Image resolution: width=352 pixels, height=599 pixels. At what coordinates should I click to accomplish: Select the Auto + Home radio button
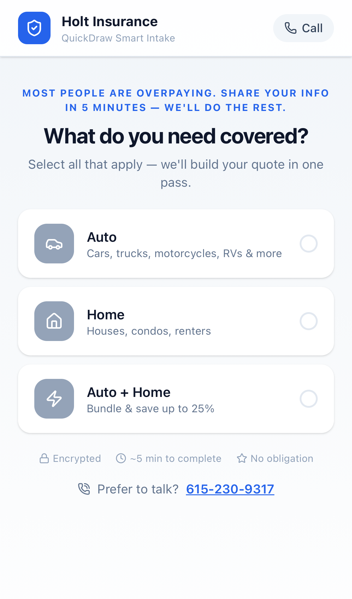click(308, 399)
